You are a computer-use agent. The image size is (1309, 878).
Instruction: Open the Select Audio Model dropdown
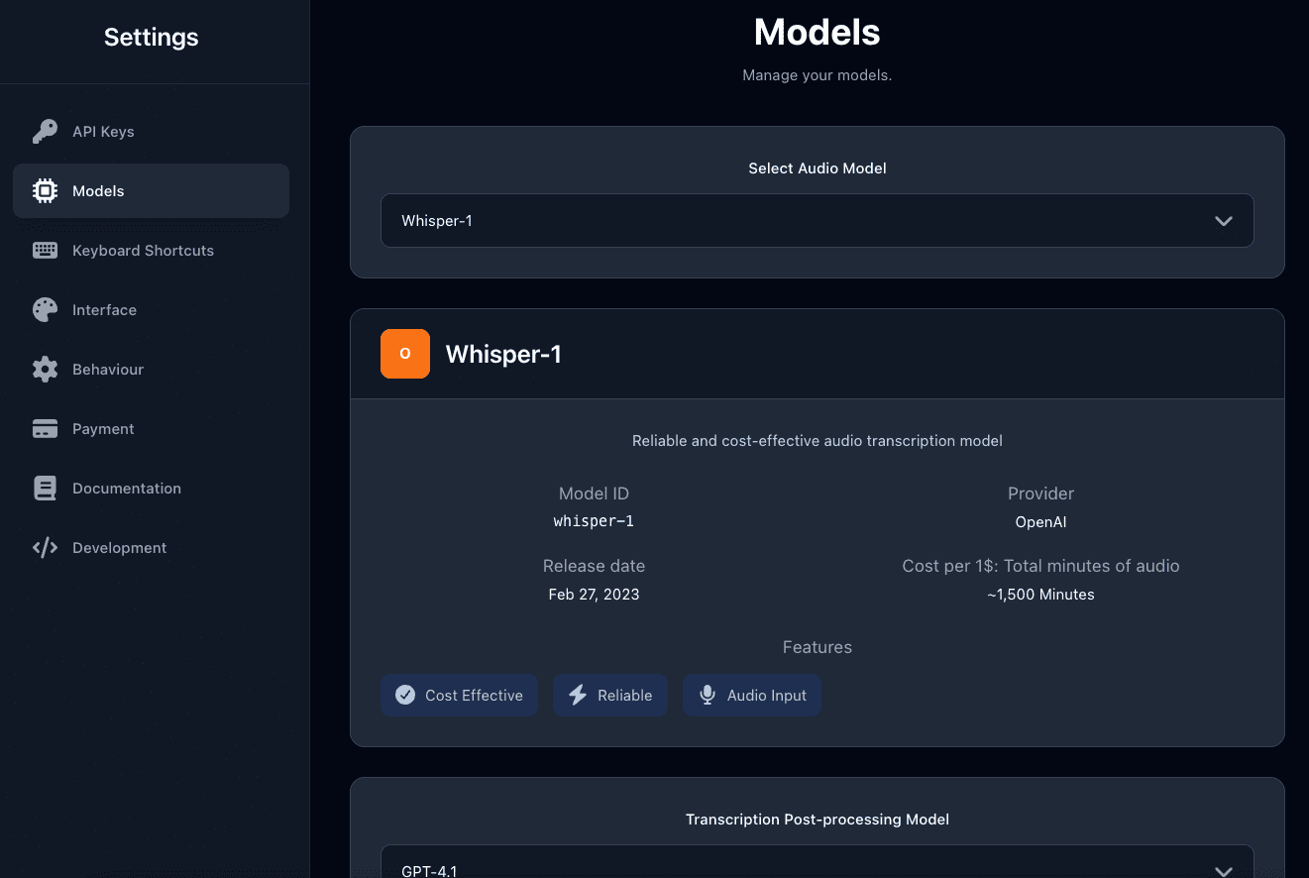tap(818, 220)
